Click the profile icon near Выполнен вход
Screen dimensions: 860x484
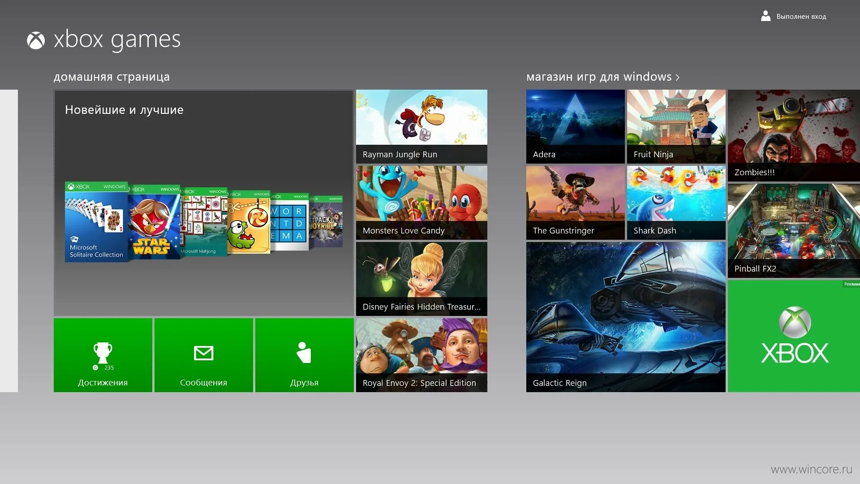(766, 16)
